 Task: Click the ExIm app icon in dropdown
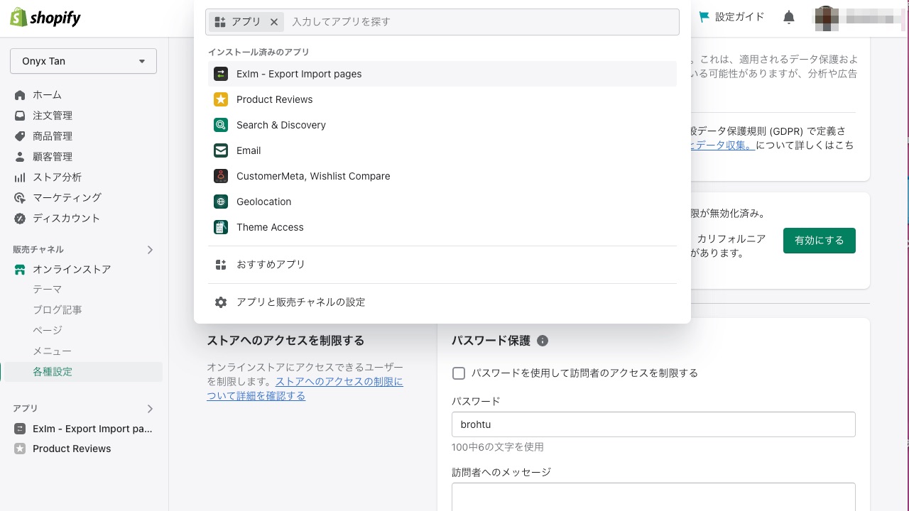[x=221, y=74]
